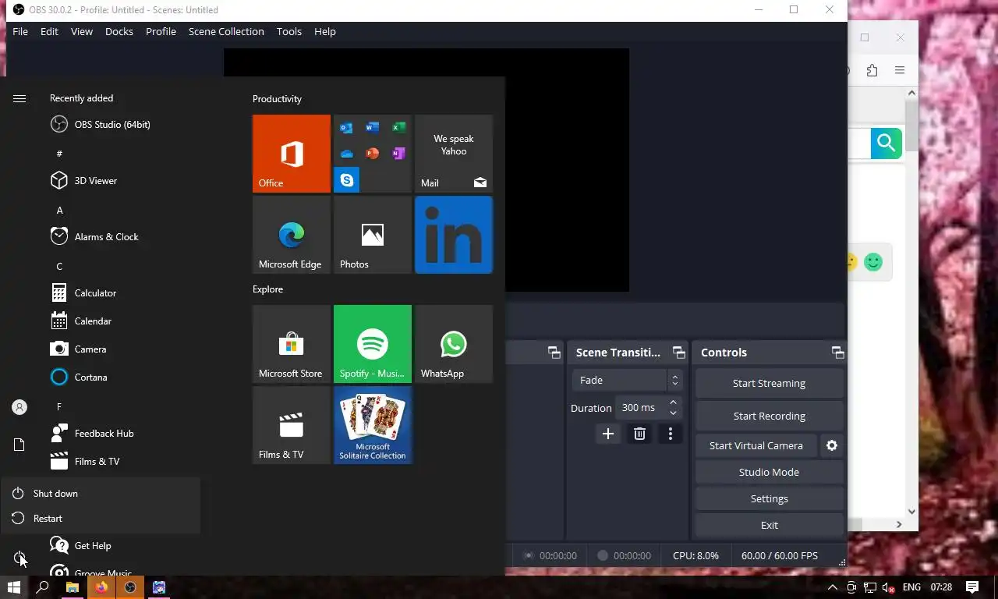The height and width of the screenshot is (599, 998).
Task: Click the Office tile
Action: click(292, 154)
